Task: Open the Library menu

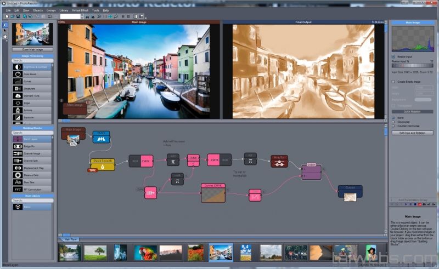Action: coord(64,10)
